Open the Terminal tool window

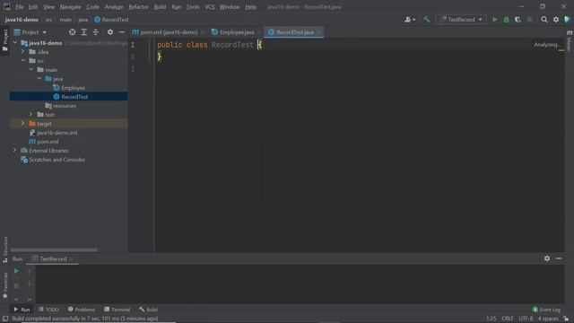coord(117,310)
